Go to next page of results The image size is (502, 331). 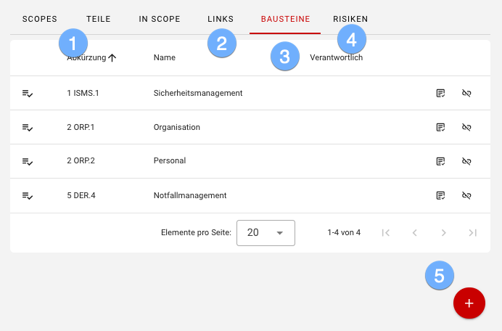coord(443,233)
